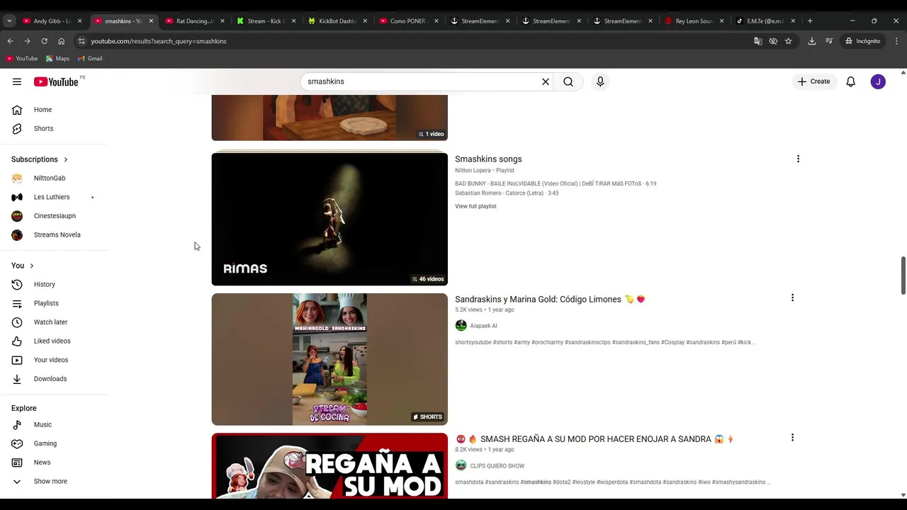Viewport: 907px width, 510px height.
Task: Switch to the Rey Leon Sound tab
Action: pos(693,21)
